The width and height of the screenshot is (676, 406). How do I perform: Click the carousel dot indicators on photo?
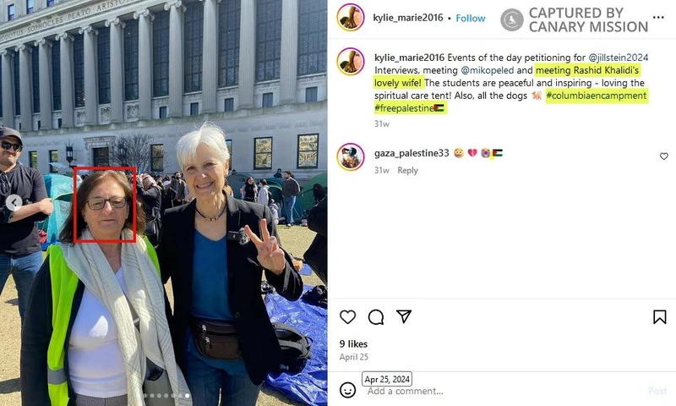click(x=166, y=395)
